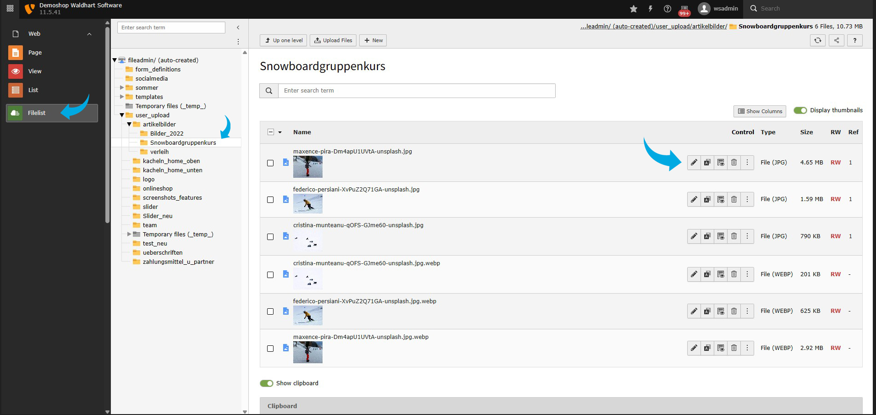Expand nested Temporary files (_temp_) folder
The image size is (876, 415).
(x=129, y=234)
